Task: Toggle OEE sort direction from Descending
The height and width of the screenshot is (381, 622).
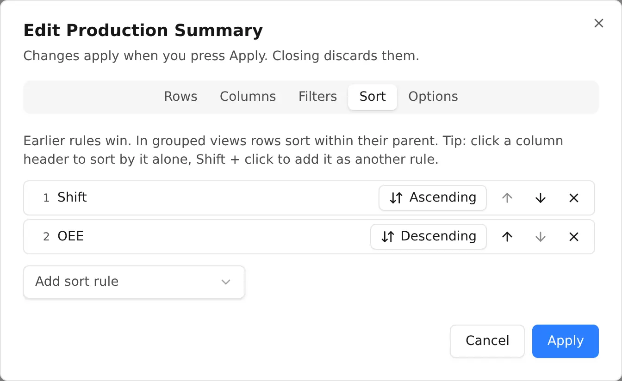Action: (429, 237)
